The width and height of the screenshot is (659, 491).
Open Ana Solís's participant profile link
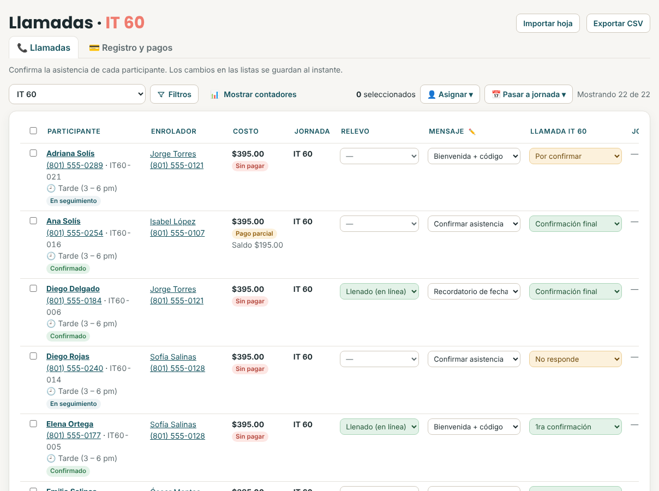63,221
